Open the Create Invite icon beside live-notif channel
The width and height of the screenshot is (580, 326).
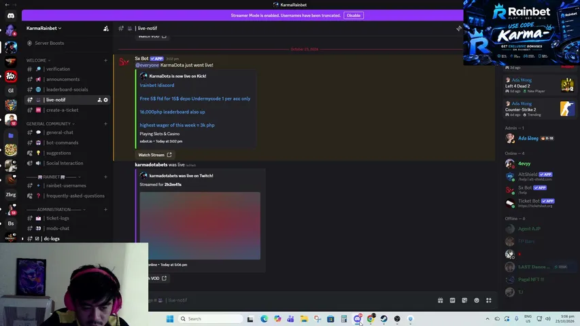(x=99, y=100)
